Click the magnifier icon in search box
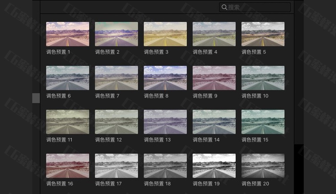 point(224,7)
